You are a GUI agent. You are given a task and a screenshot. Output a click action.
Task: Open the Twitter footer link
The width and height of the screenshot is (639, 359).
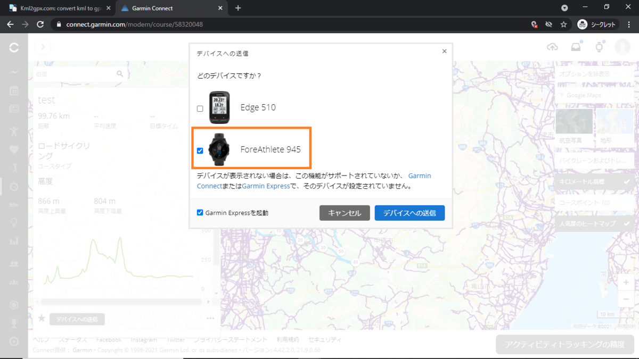[x=176, y=339]
